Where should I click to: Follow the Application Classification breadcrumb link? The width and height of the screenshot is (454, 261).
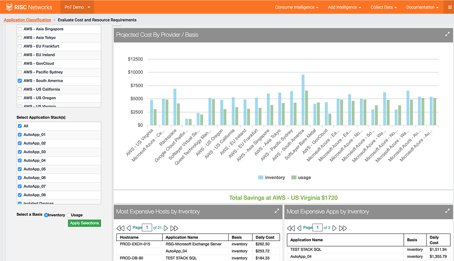[27, 20]
